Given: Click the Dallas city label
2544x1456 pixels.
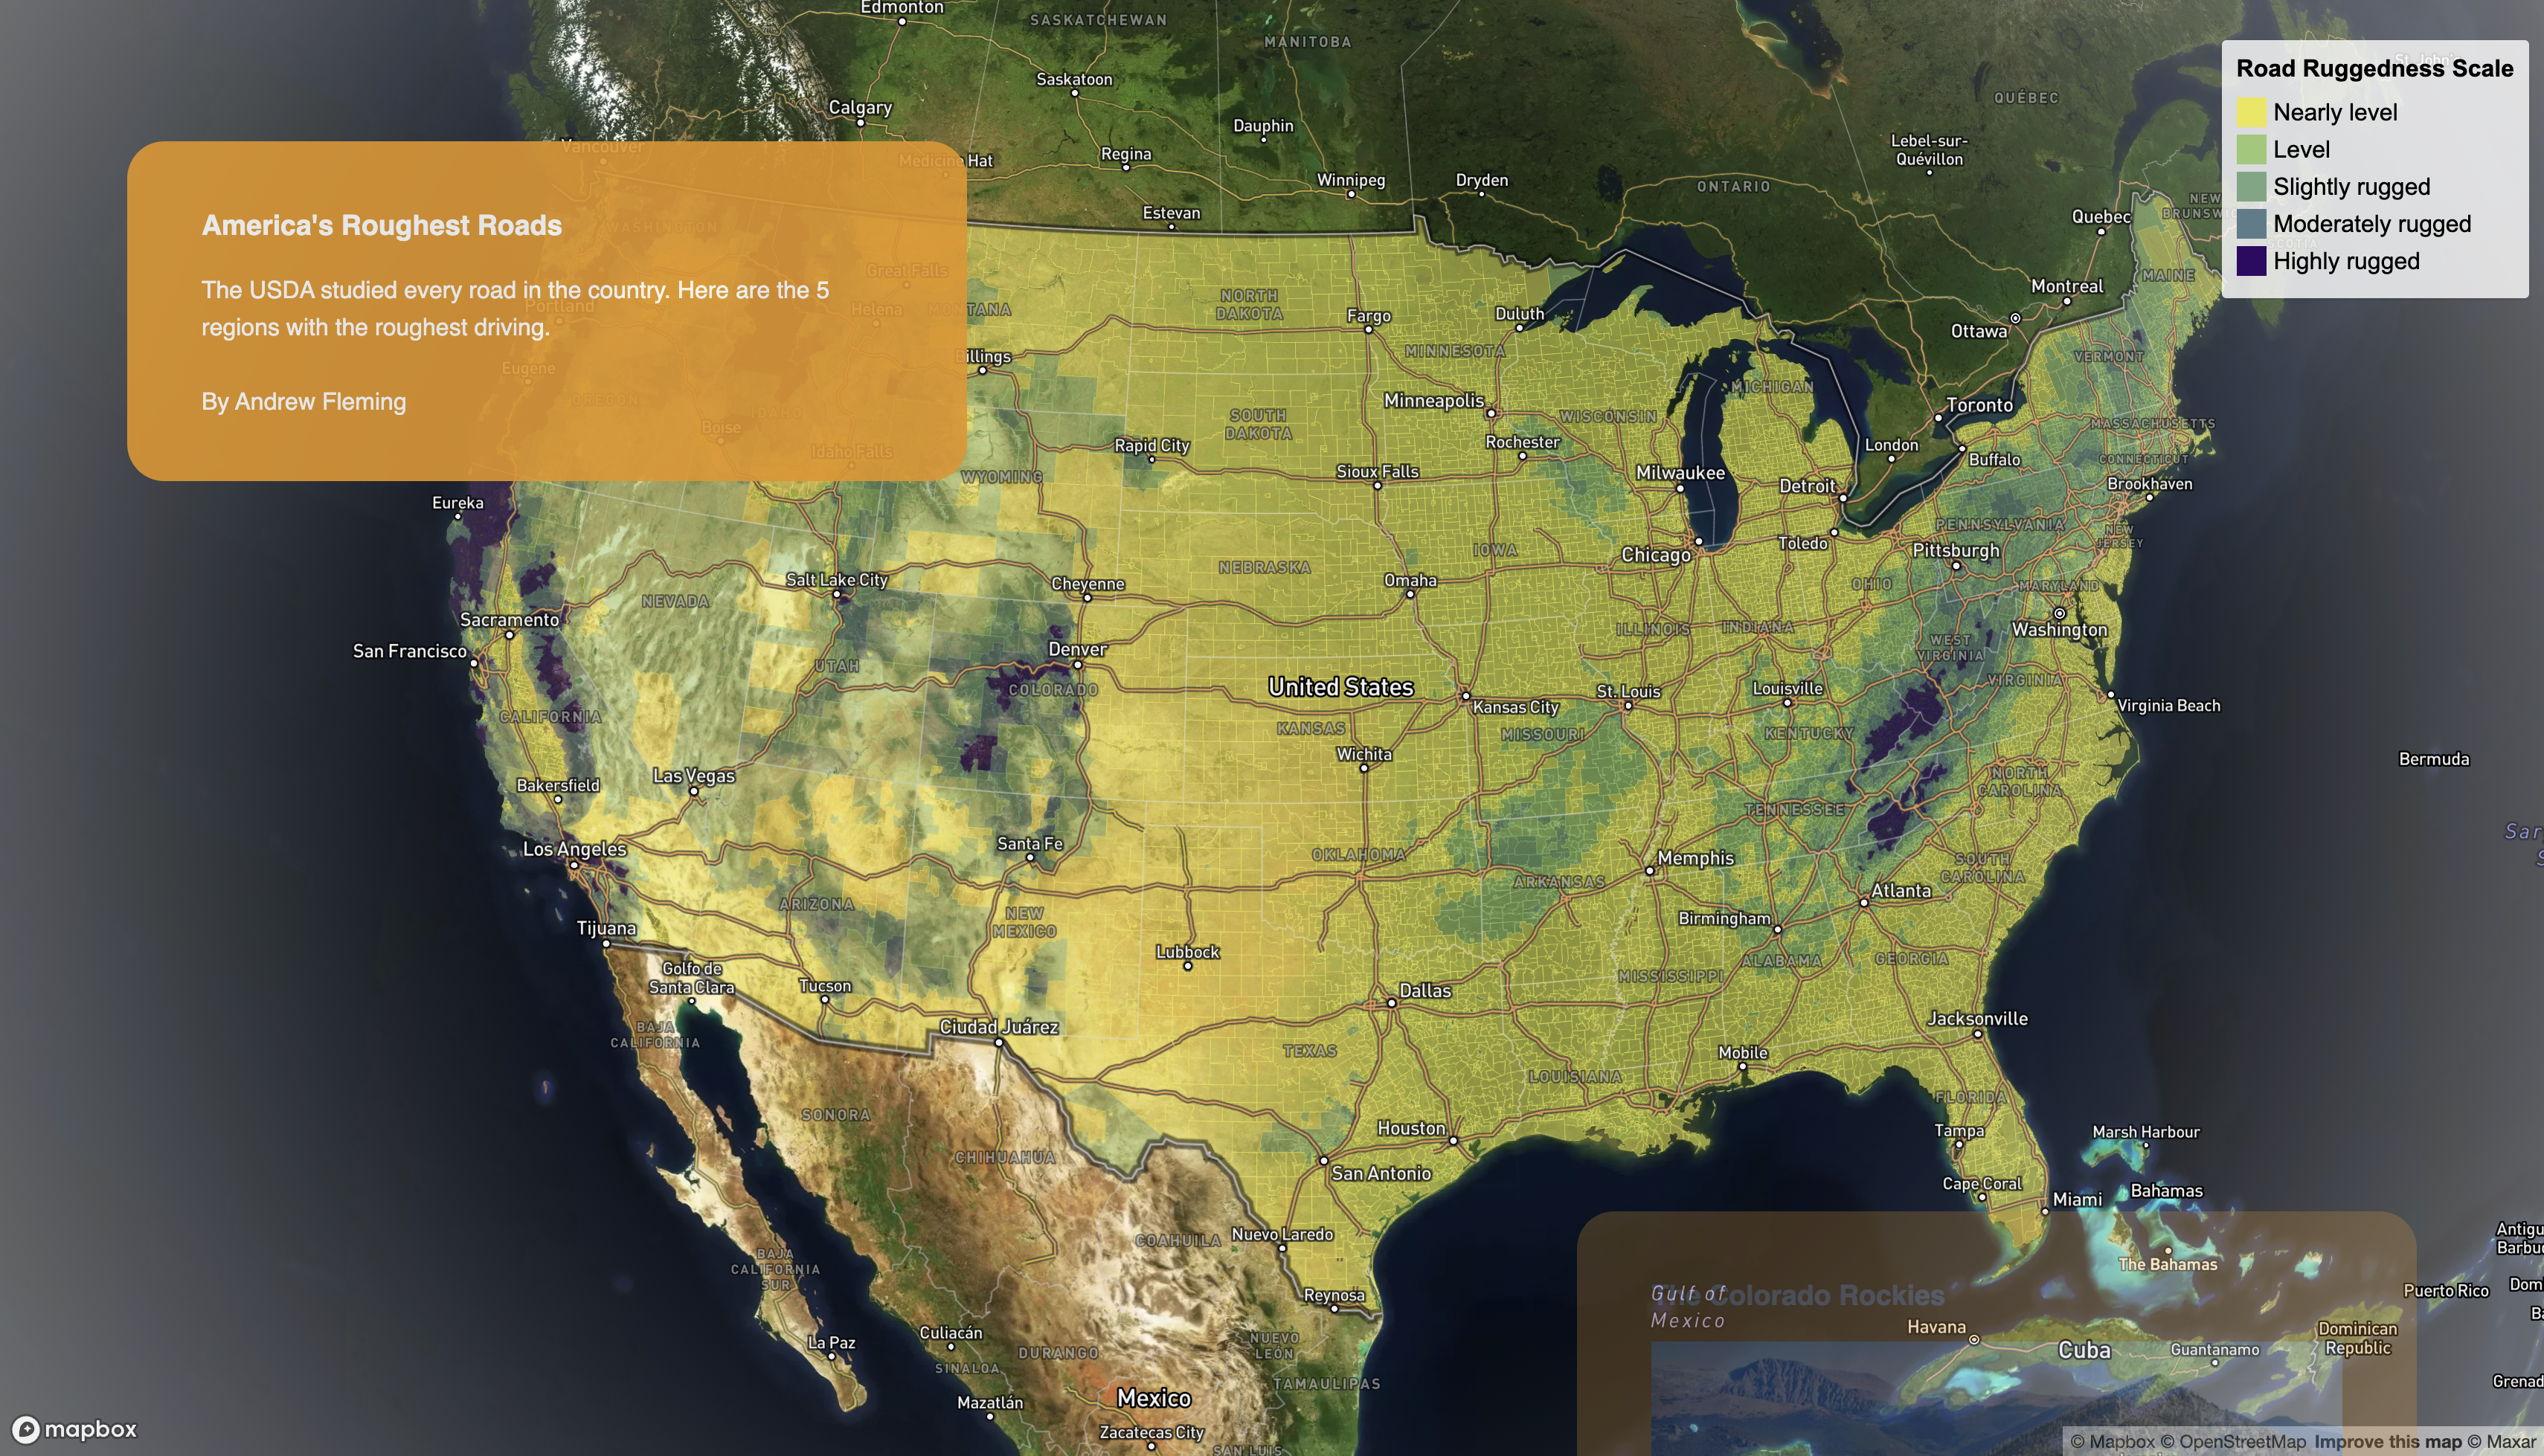Looking at the screenshot, I should click(1425, 991).
